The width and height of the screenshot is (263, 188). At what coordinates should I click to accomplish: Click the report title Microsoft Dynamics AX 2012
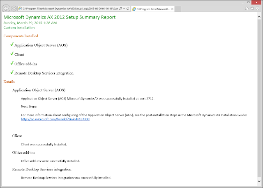tap(60, 17)
